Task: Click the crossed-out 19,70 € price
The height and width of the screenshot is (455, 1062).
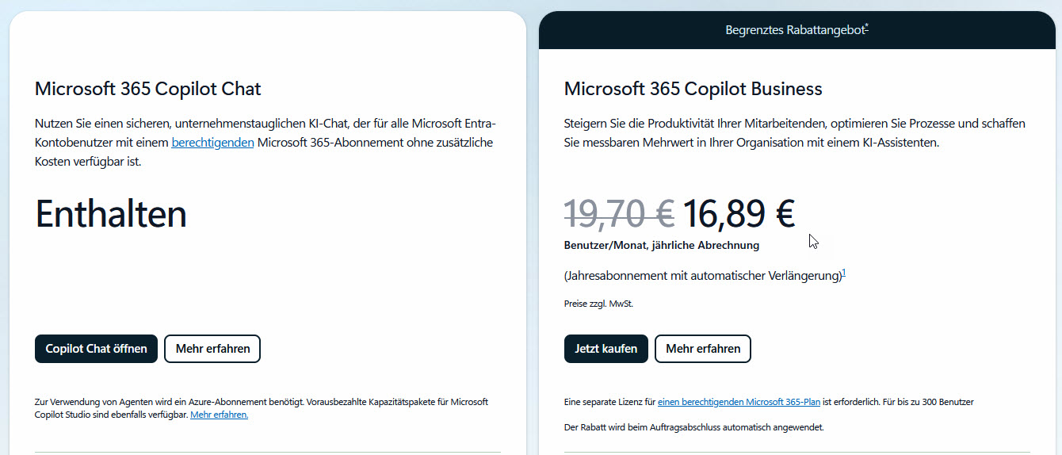Action: point(618,213)
